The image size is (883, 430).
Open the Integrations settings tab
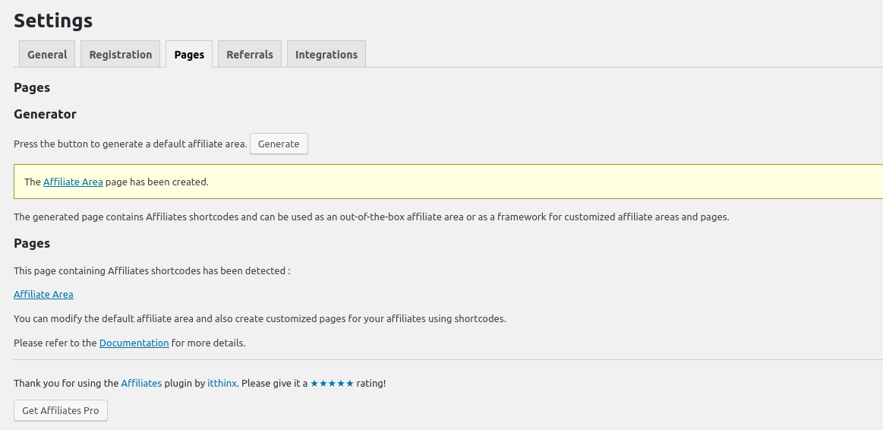tap(326, 54)
